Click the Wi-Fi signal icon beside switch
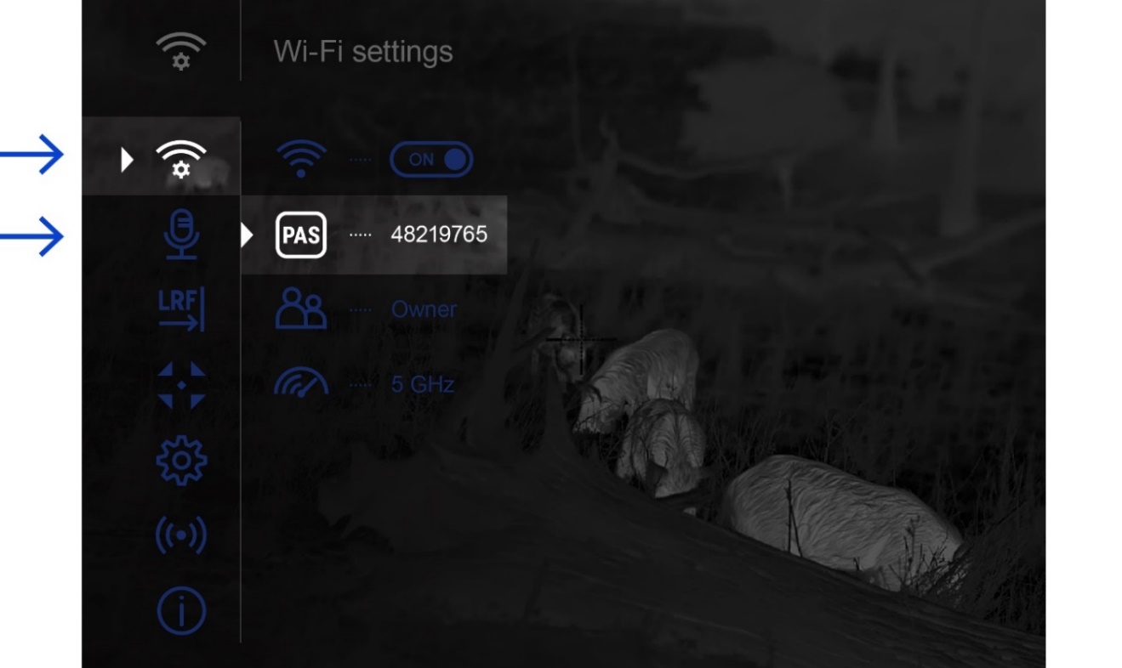The image size is (1122, 668). pyautogui.click(x=301, y=159)
